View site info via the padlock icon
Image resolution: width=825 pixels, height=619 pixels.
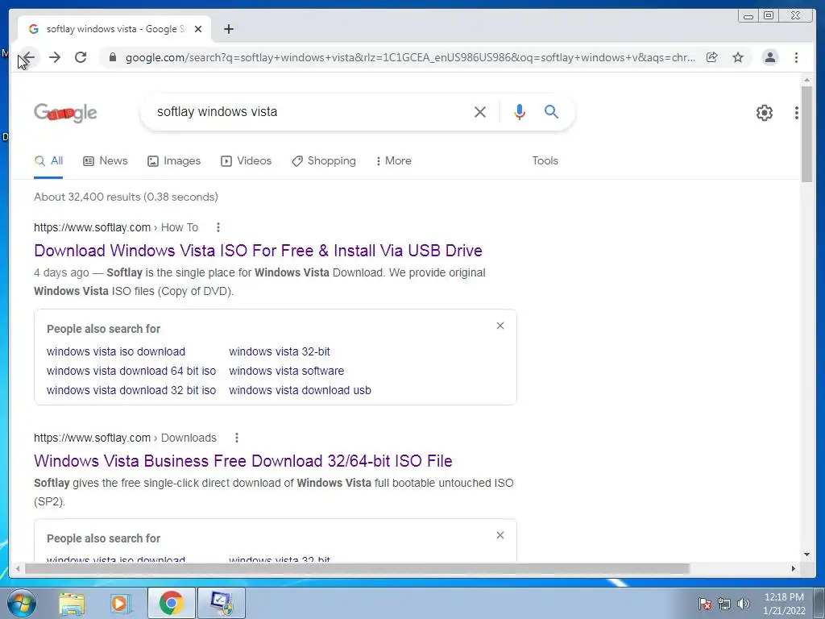click(113, 57)
